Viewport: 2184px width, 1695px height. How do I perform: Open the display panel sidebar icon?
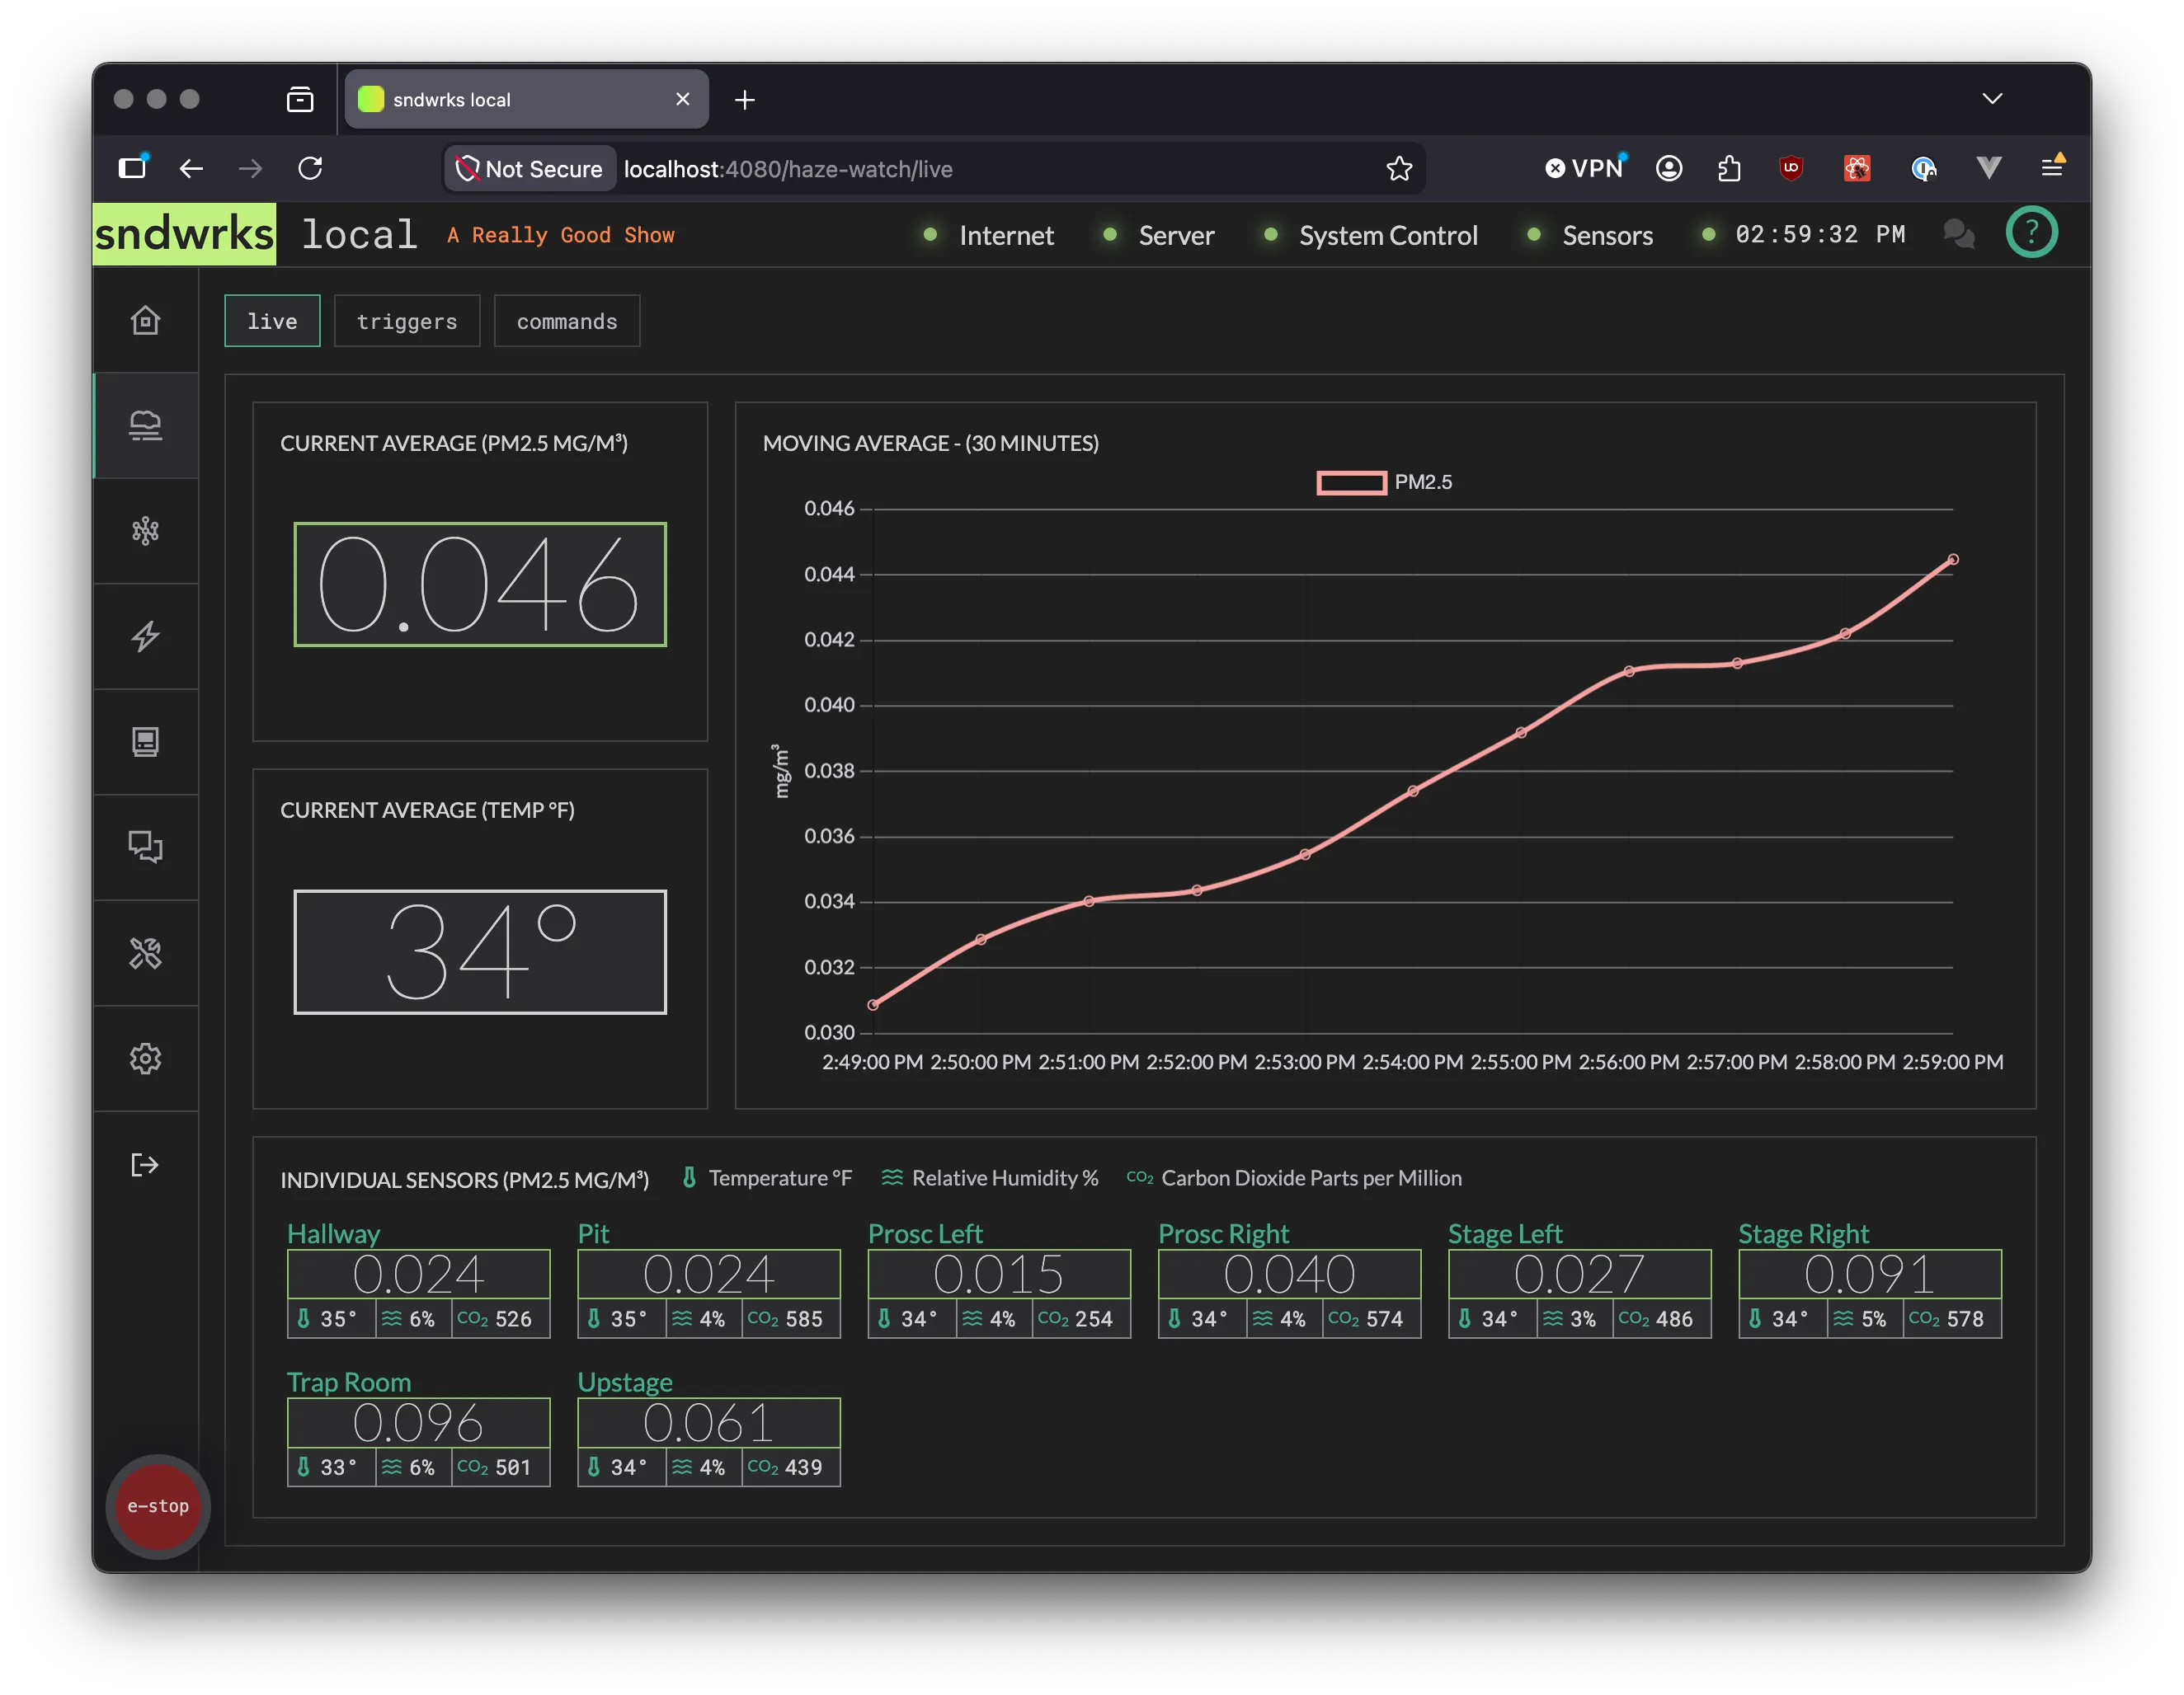click(145, 742)
